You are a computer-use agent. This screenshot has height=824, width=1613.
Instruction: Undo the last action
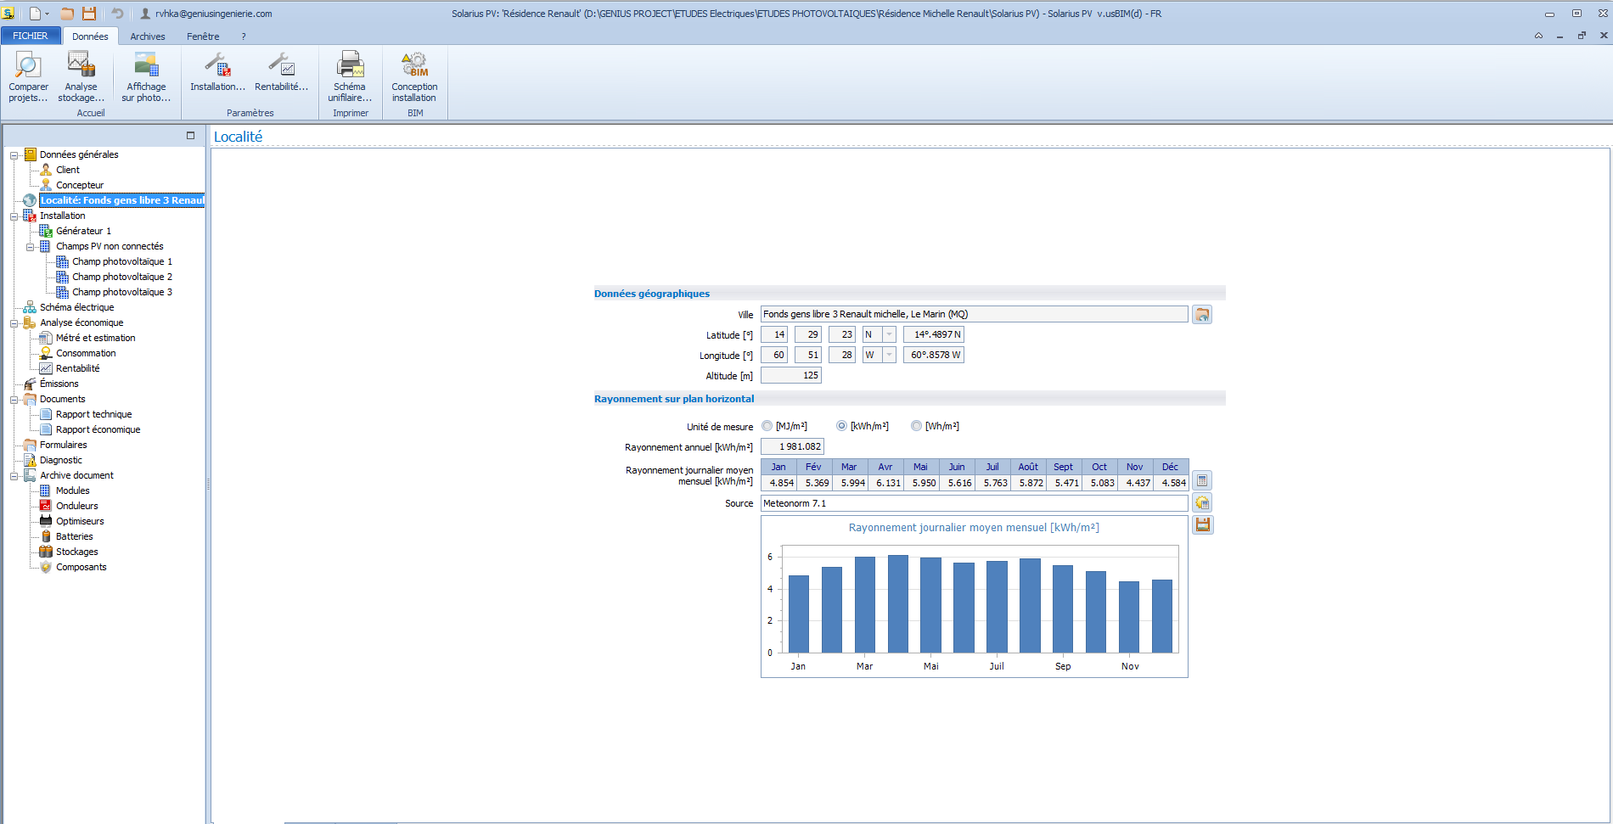click(x=117, y=14)
